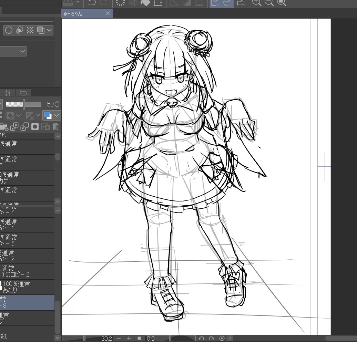Click the Clear (spinning dashes) toolbar icon
This screenshot has width=357, height=342.
pos(120,2)
